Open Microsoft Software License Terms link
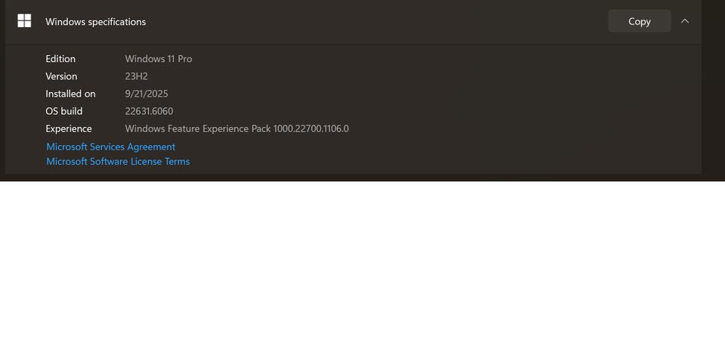 (118, 161)
